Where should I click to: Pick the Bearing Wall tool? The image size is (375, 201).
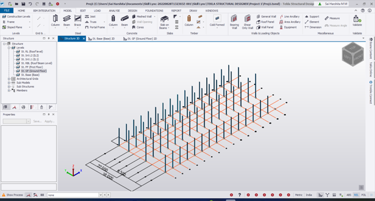coord(234,22)
